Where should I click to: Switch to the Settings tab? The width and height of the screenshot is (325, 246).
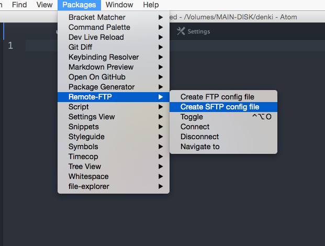click(194, 31)
